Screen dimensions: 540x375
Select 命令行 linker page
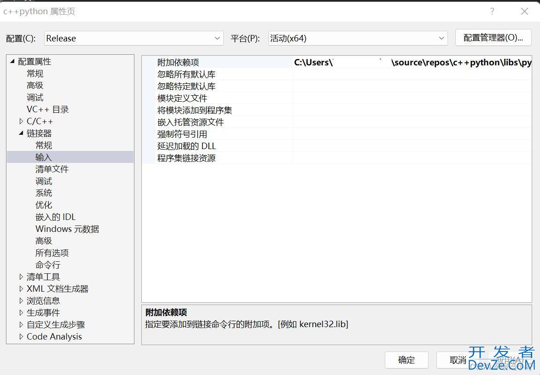pyautogui.click(x=48, y=265)
